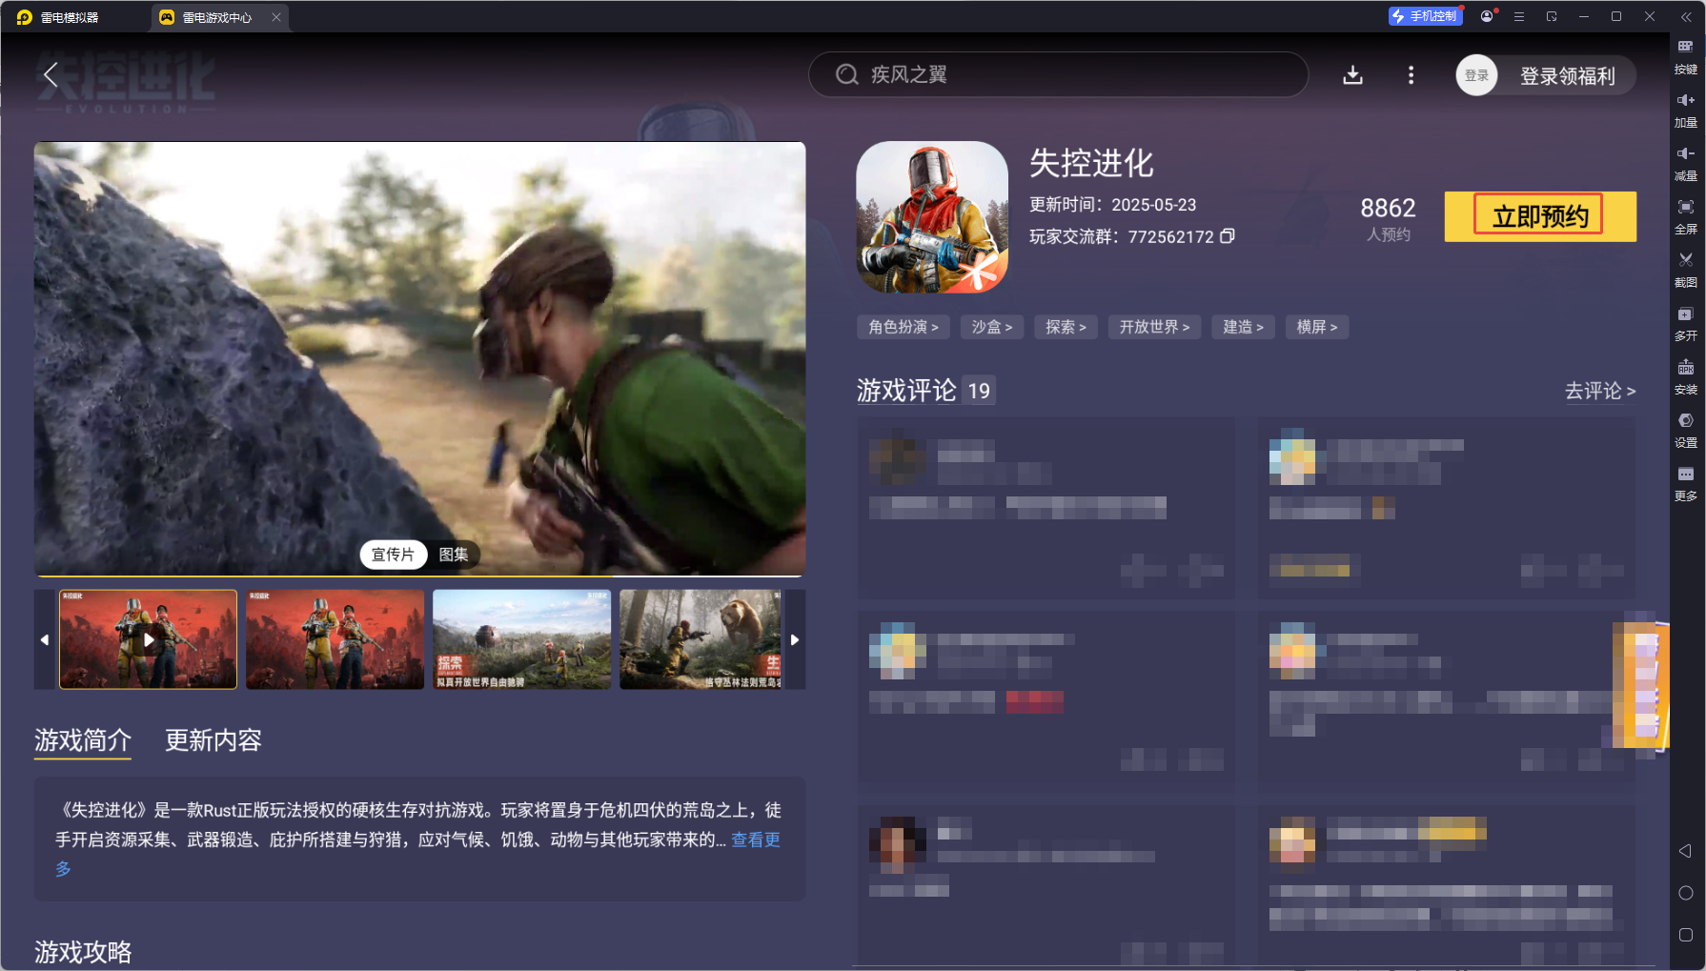Select the 宣传片 trailer tab
Image resolution: width=1706 pixels, height=971 pixels.
pyautogui.click(x=393, y=555)
